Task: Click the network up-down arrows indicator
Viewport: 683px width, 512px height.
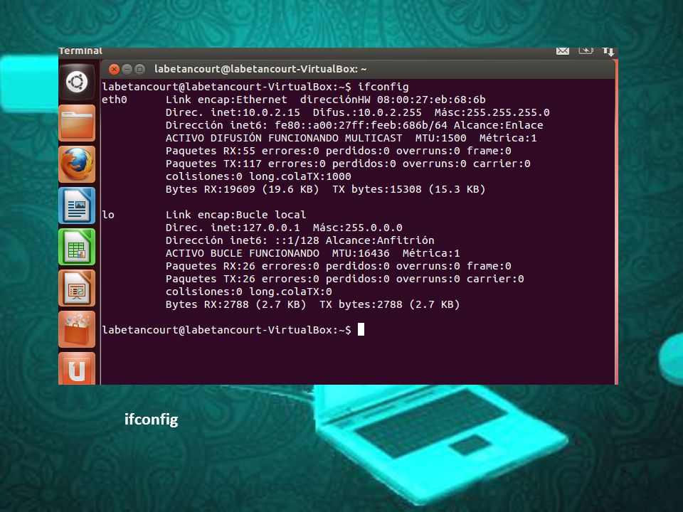Action: point(608,52)
